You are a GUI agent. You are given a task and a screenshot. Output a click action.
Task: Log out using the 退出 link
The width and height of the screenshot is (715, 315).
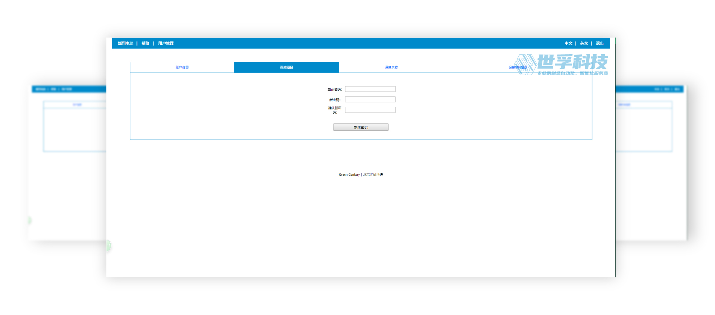pos(600,43)
